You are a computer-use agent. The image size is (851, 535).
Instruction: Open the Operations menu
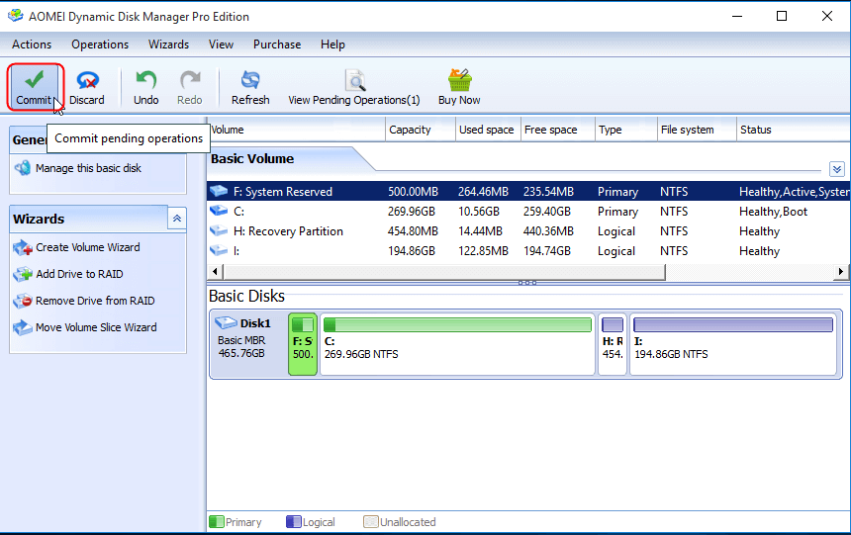point(100,45)
